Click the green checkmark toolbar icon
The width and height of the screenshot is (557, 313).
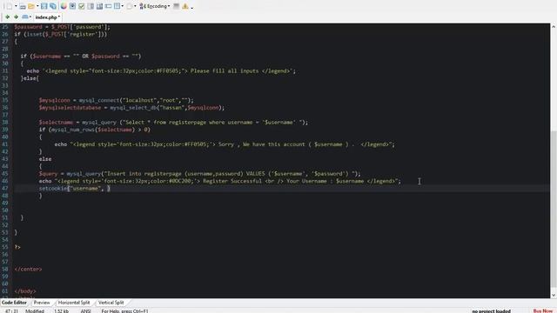coord(81,6)
